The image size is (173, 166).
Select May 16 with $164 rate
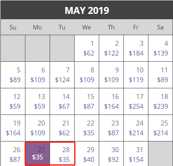(111, 101)
